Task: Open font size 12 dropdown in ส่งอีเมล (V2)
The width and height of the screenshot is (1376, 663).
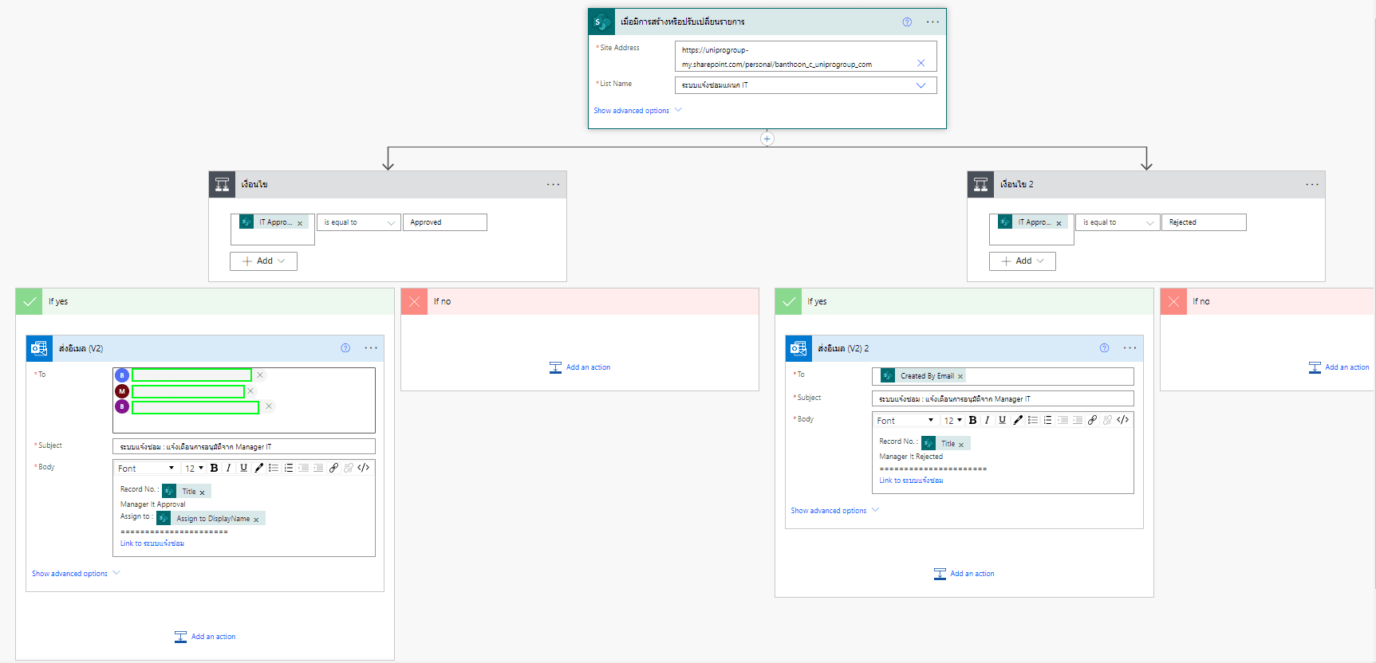Action: tap(194, 469)
